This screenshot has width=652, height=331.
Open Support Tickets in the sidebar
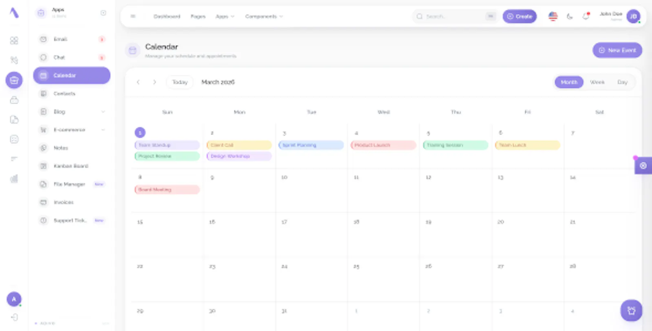click(x=72, y=220)
